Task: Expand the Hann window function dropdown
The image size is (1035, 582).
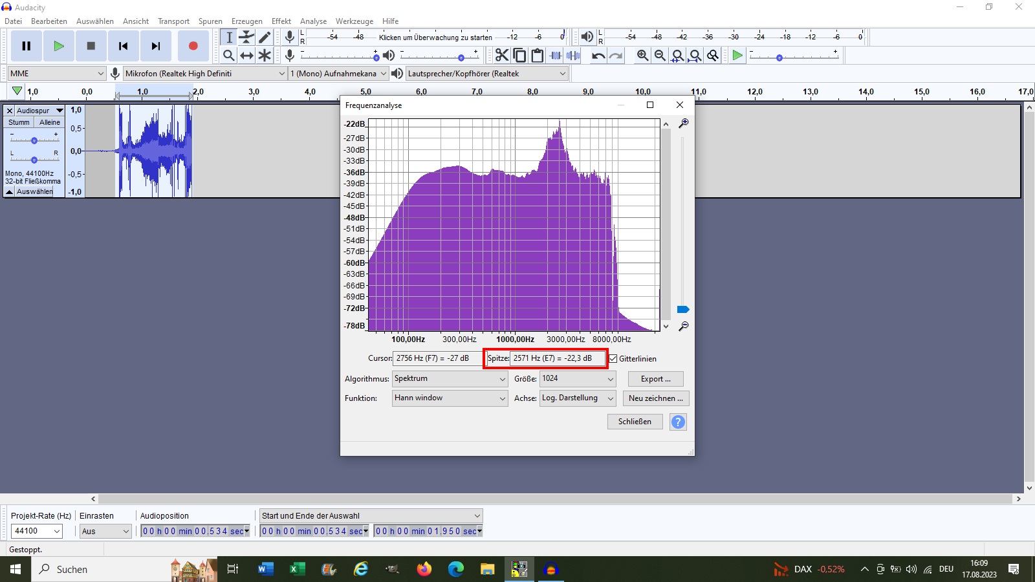Action: [x=450, y=398]
